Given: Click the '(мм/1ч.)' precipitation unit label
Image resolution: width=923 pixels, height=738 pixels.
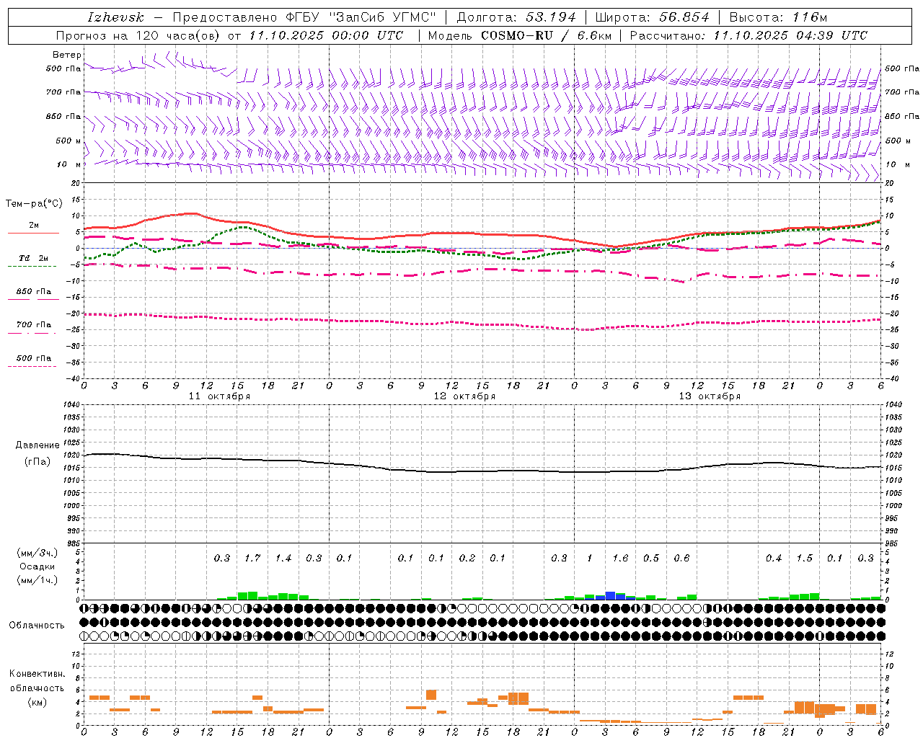Looking at the screenshot, I should coord(37,580).
